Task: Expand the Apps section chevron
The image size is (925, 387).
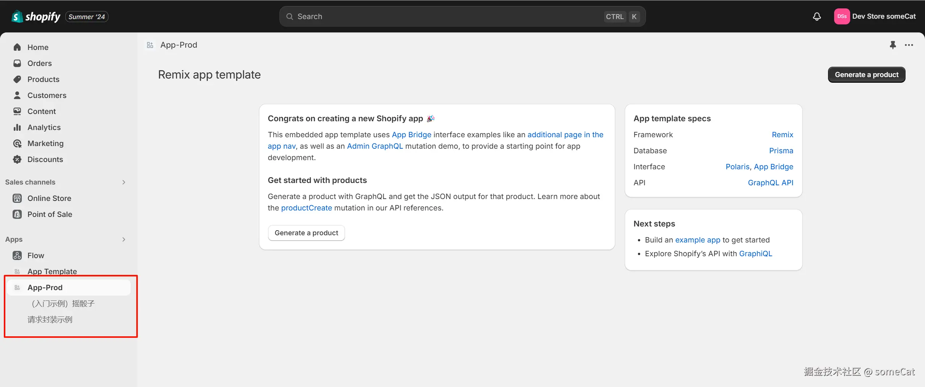Action: 124,239
